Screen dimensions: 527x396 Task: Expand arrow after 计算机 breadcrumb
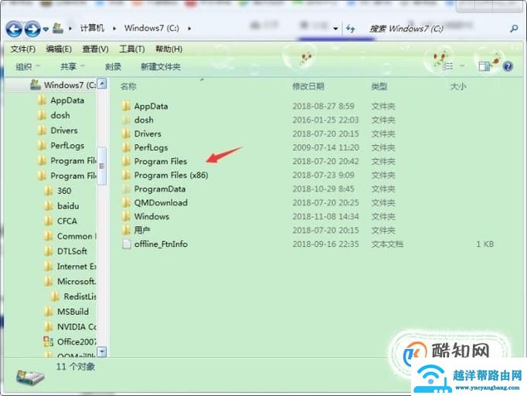[x=114, y=29]
